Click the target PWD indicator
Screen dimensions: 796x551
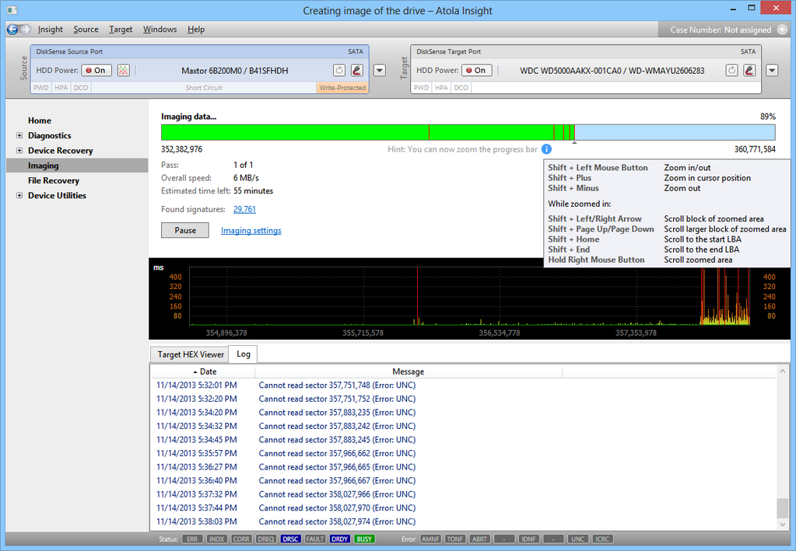click(422, 88)
